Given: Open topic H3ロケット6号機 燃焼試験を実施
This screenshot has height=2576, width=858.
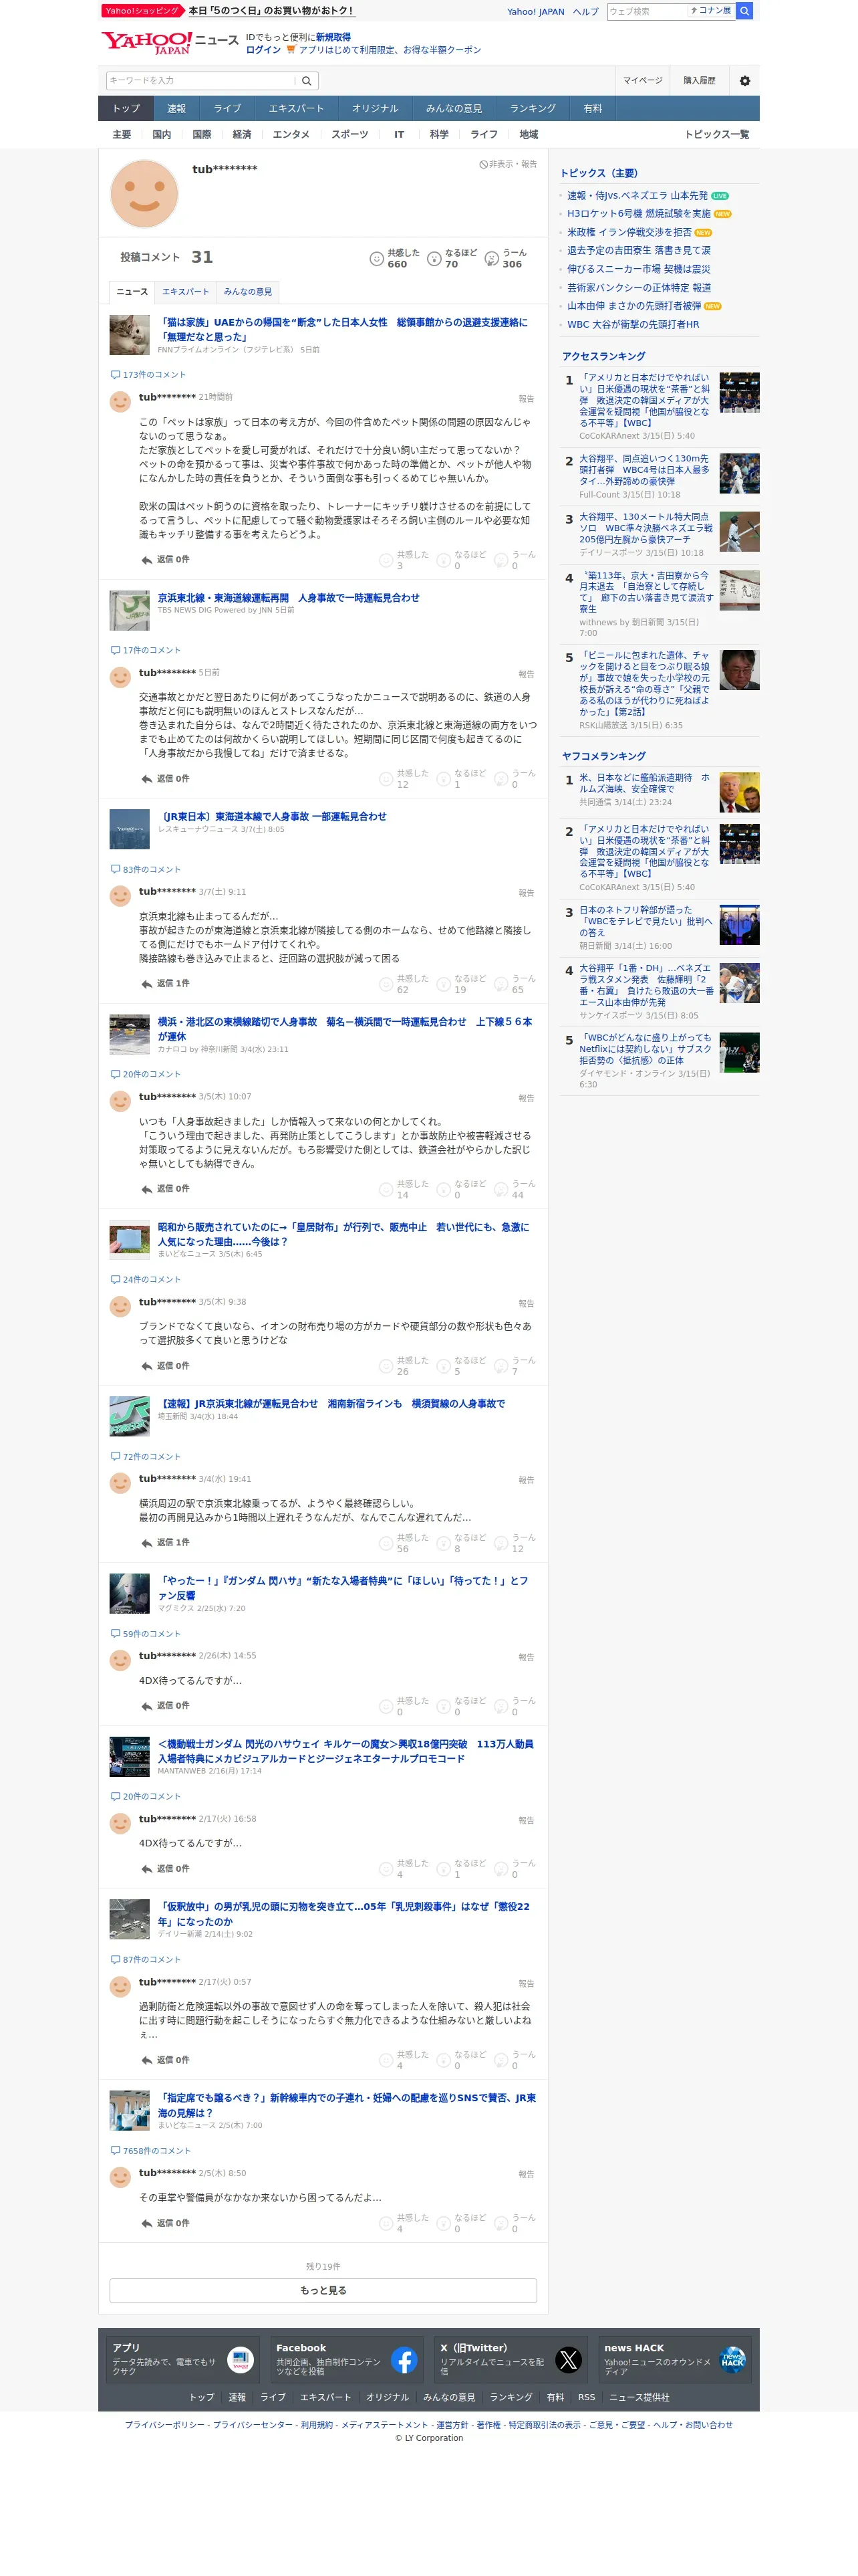Looking at the screenshot, I should [639, 214].
